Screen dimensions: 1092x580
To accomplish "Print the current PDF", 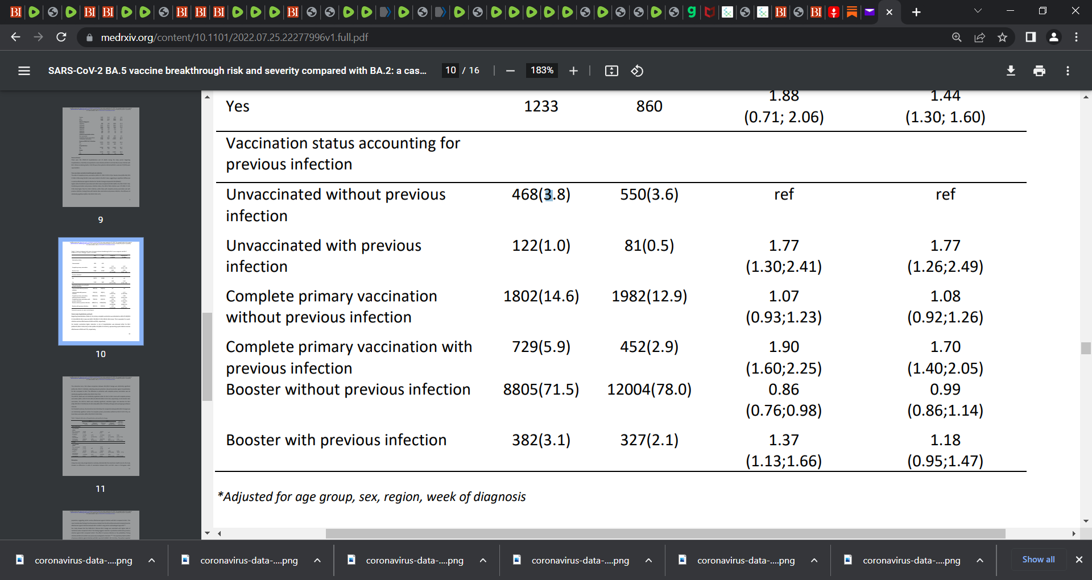I will click(x=1039, y=71).
